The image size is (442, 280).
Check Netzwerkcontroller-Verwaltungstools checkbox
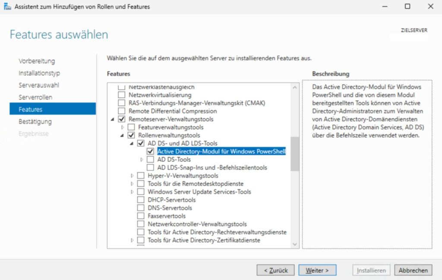[x=141, y=224]
